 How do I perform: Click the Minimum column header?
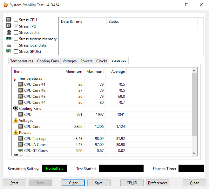point(73,72)
